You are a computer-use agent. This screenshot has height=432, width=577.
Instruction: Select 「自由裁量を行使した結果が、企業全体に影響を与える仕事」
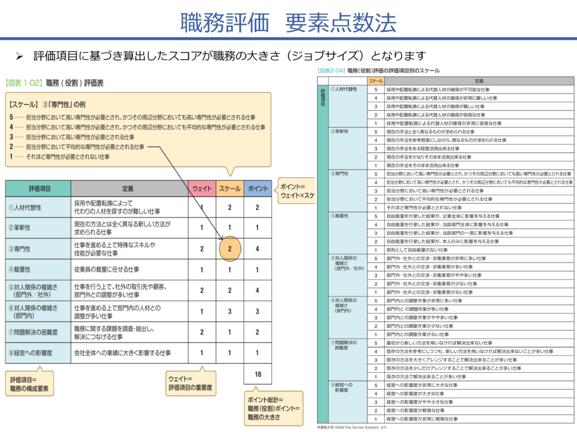click(x=443, y=216)
